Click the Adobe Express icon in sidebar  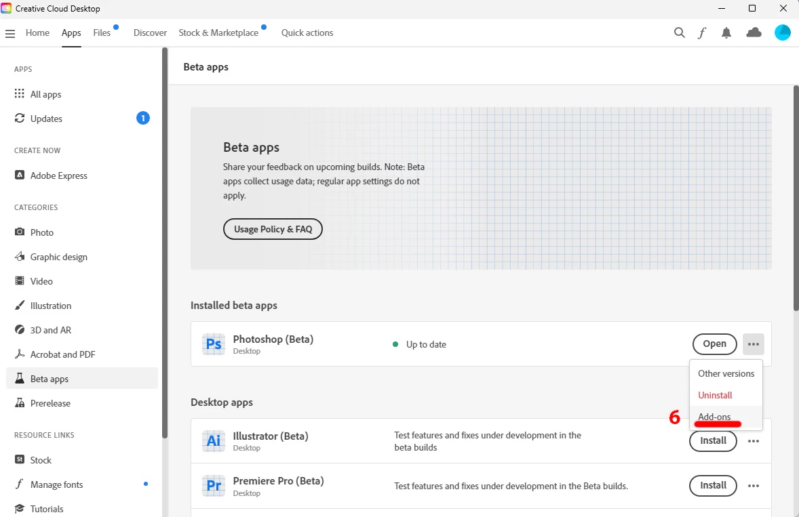click(x=20, y=175)
